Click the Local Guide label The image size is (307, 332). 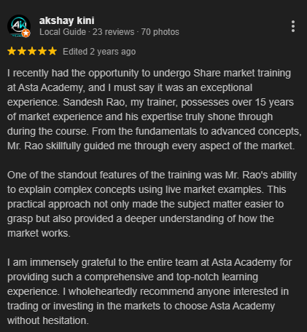click(x=63, y=32)
